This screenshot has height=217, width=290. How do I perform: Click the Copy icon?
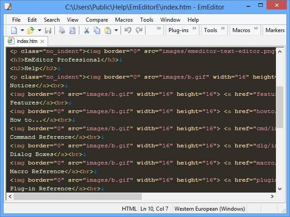tap(97, 30)
